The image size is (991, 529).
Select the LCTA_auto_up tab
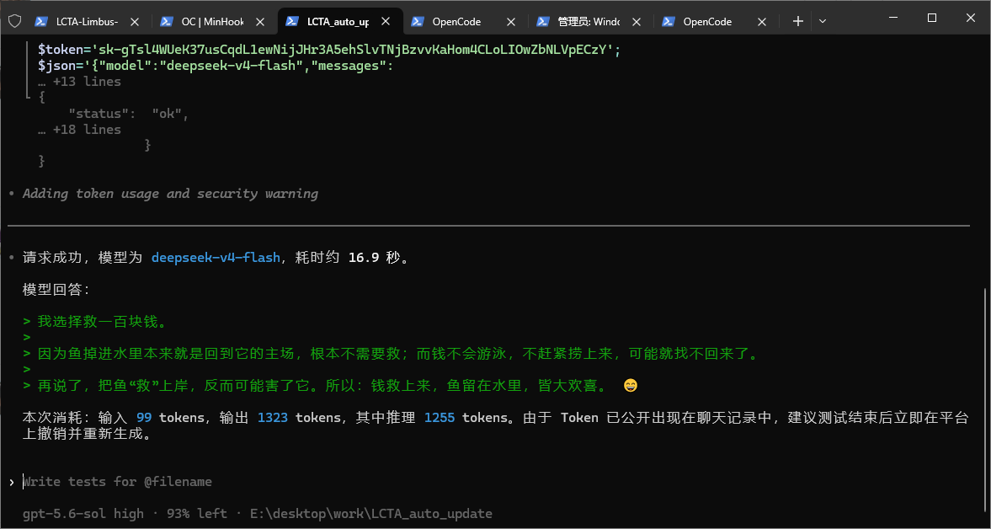click(338, 22)
